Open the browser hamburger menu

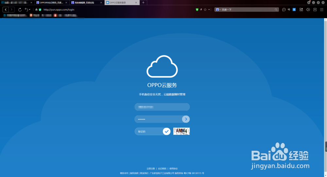tap(322, 9)
